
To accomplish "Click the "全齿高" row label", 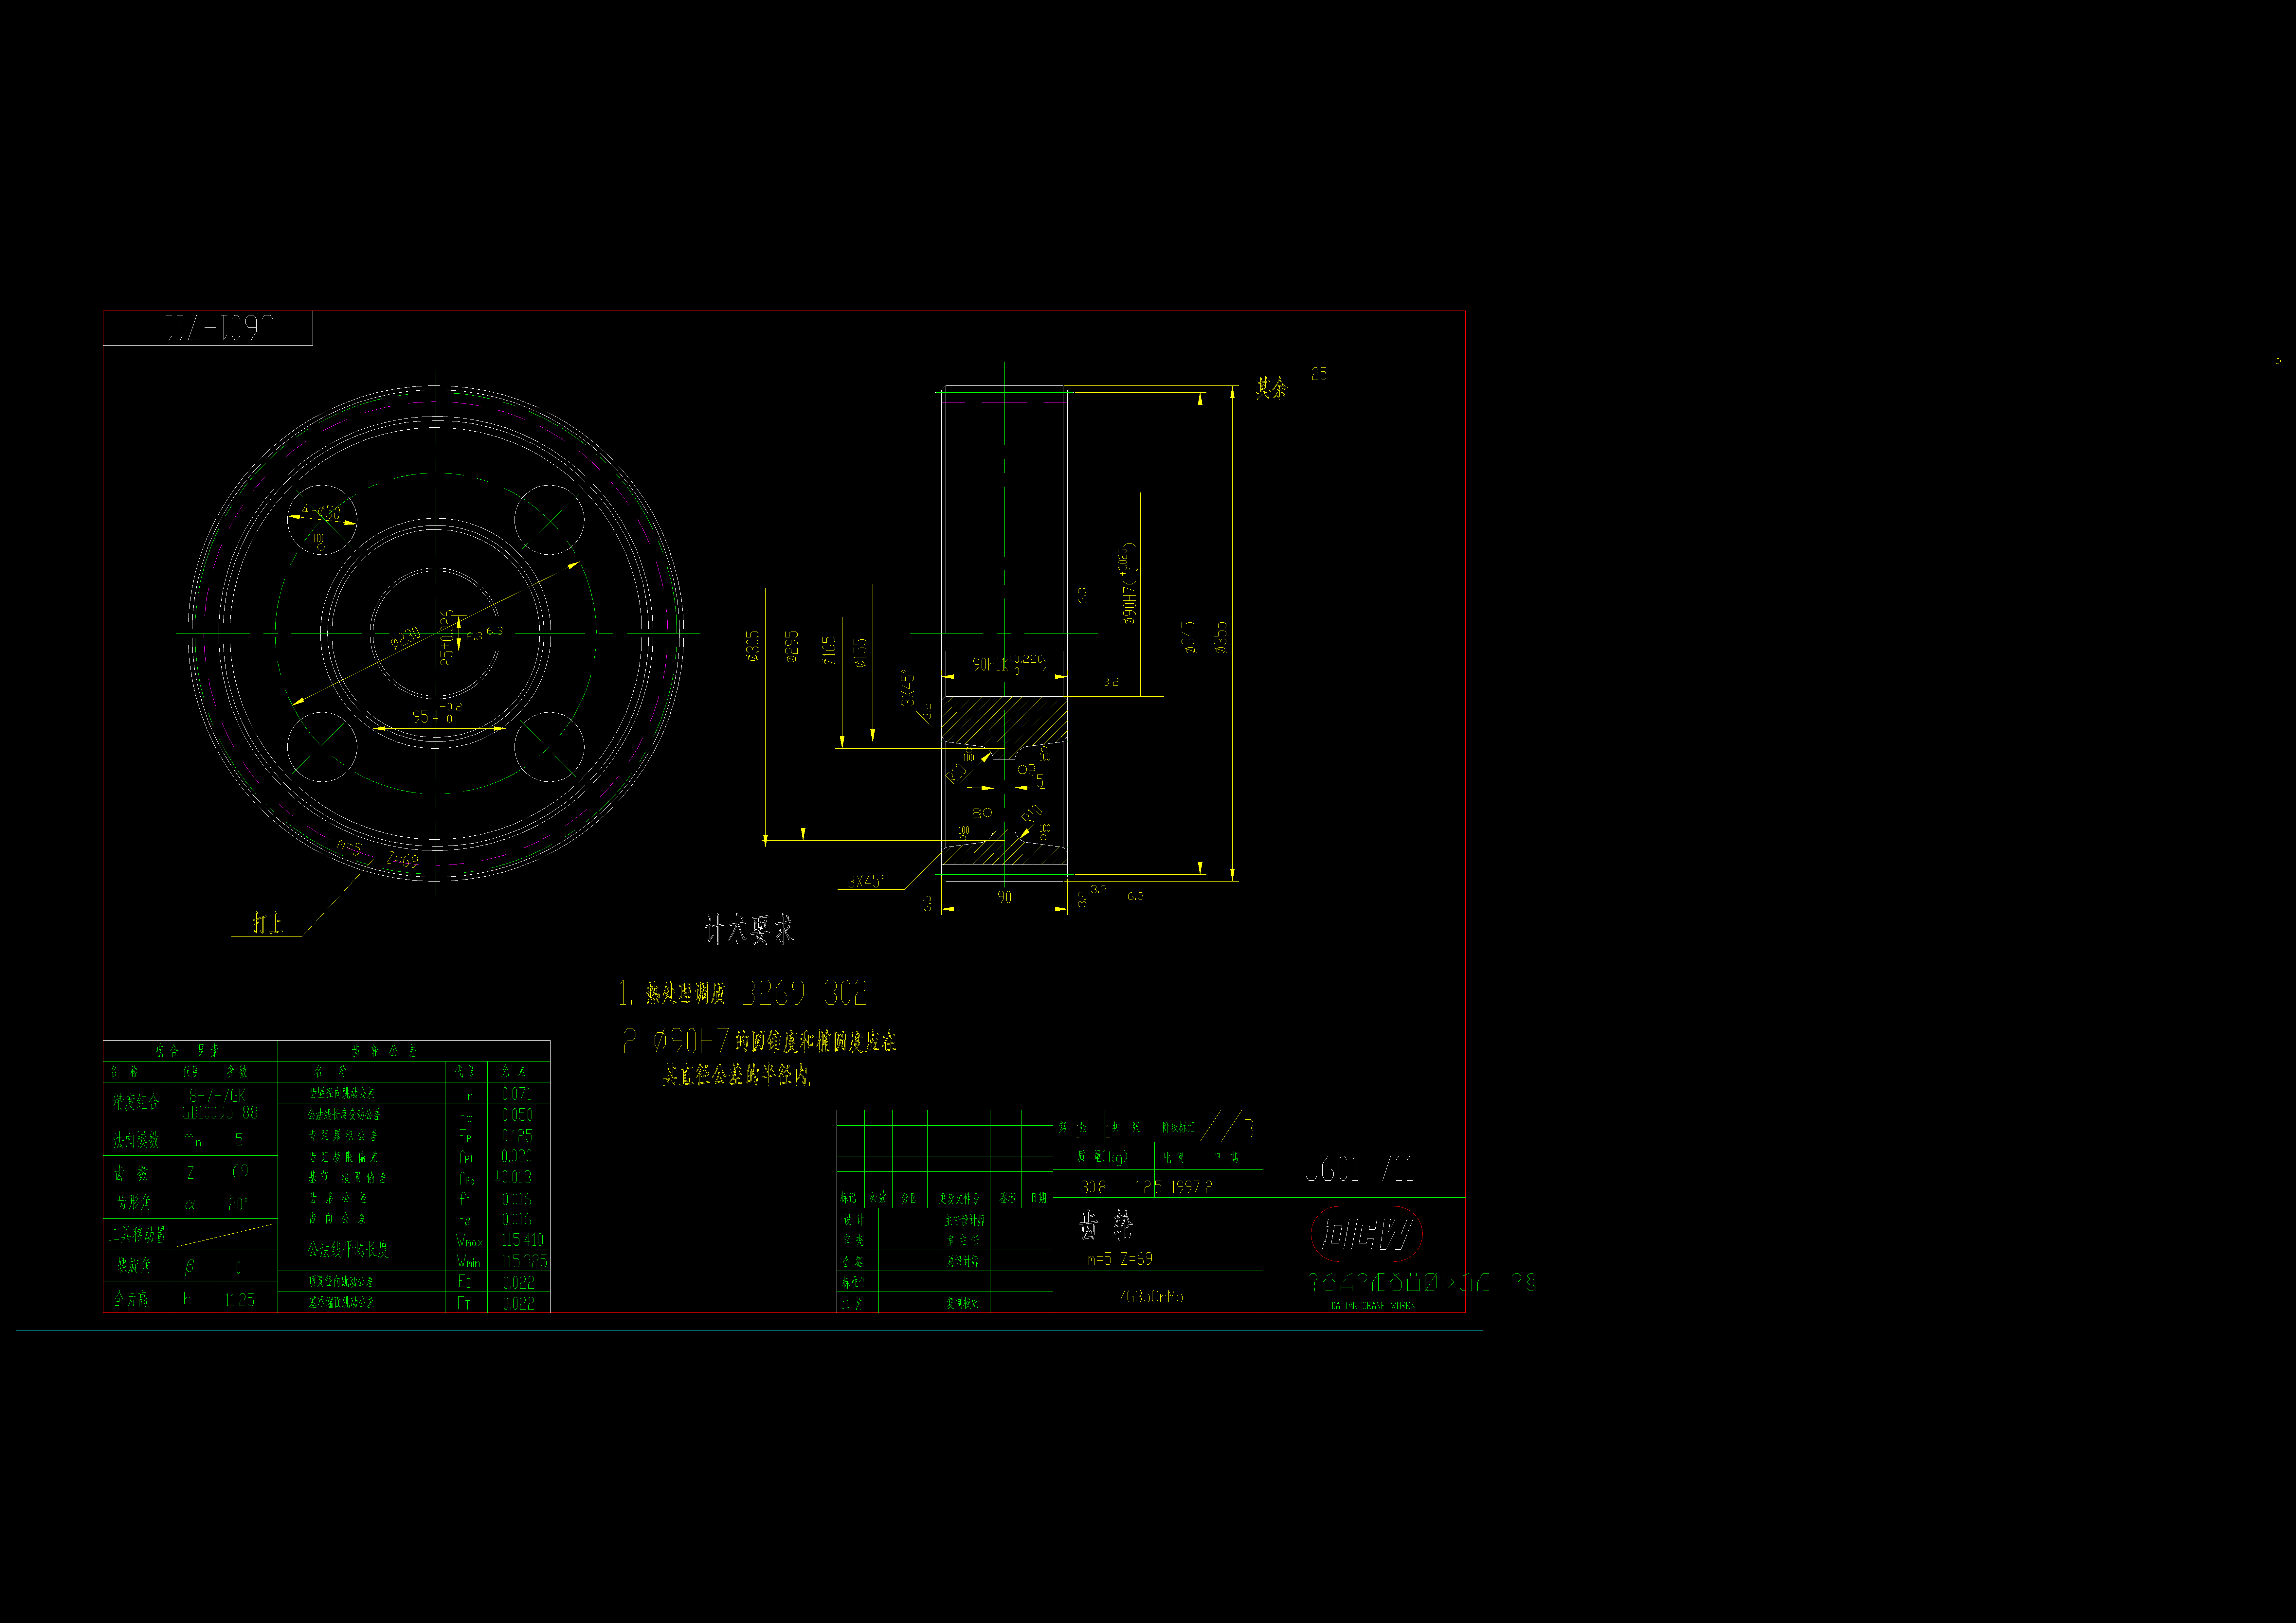I will tap(131, 1299).
